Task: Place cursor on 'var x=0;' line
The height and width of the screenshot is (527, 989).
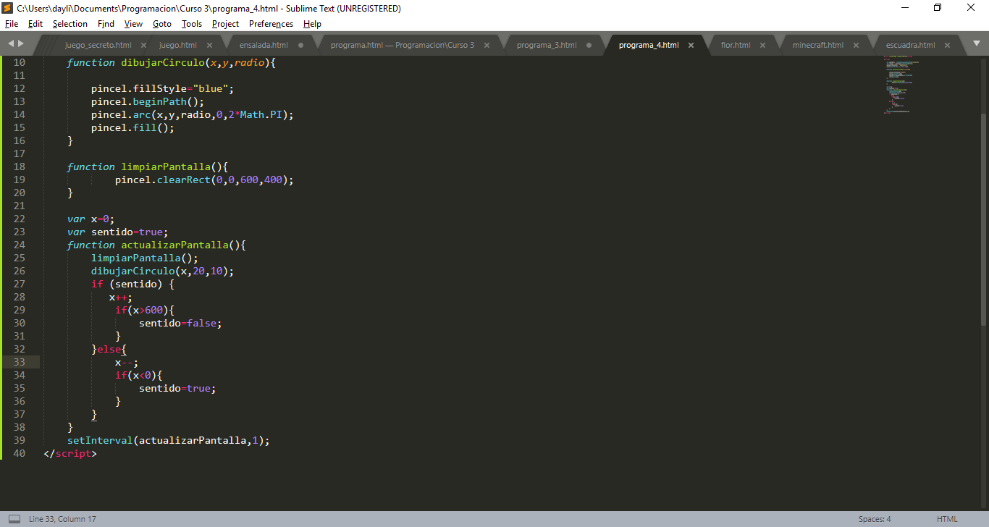Action: (x=91, y=219)
